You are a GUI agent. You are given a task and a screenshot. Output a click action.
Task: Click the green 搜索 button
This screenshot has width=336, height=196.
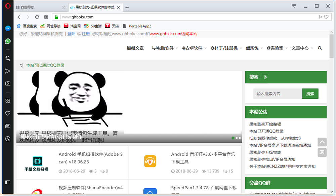(310, 94)
